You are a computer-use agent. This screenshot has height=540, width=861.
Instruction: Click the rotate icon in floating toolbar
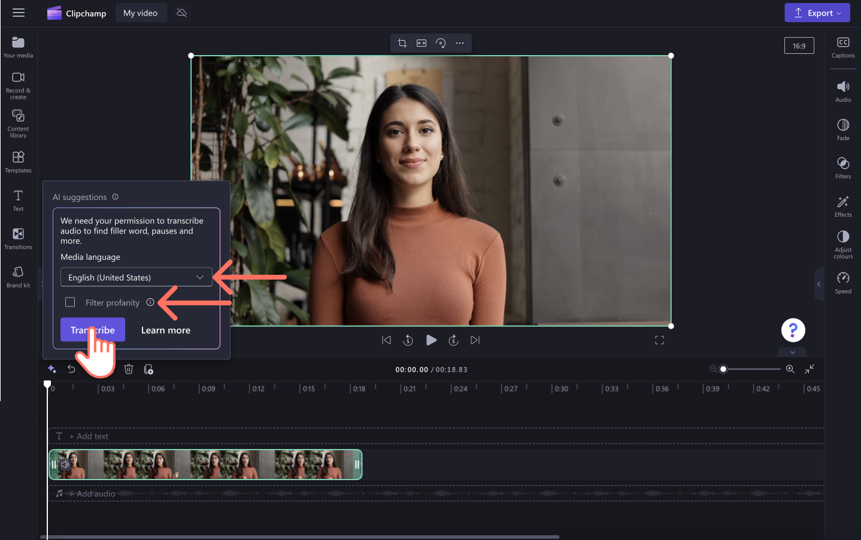[x=441, y=43]
